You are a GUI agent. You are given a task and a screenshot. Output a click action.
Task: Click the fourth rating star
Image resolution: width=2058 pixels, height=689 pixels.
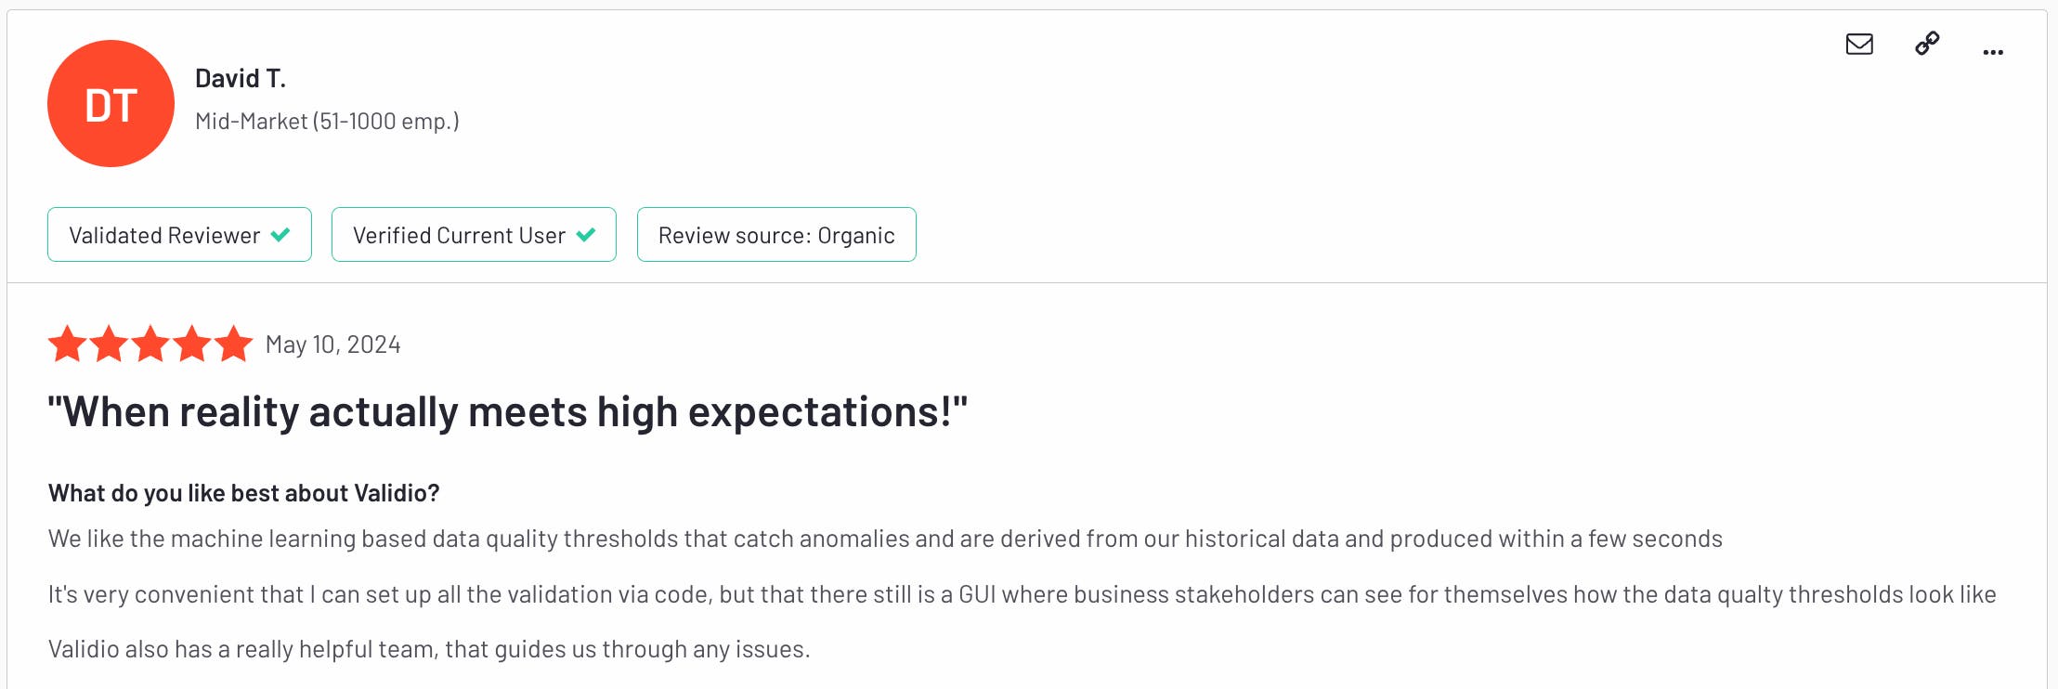click(192, 344)
